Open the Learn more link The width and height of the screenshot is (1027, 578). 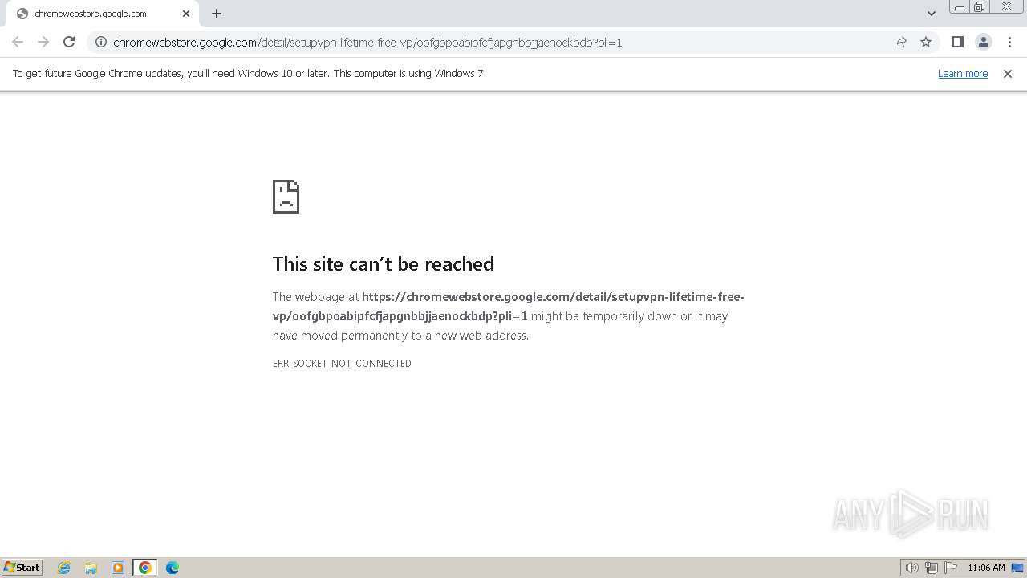coord(963,73)
